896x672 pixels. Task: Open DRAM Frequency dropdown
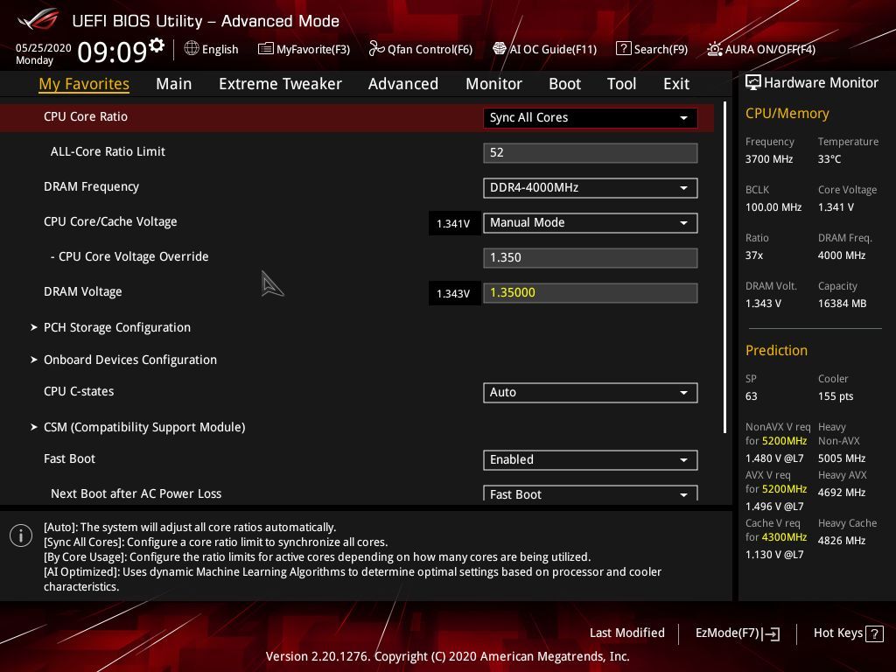591,188
